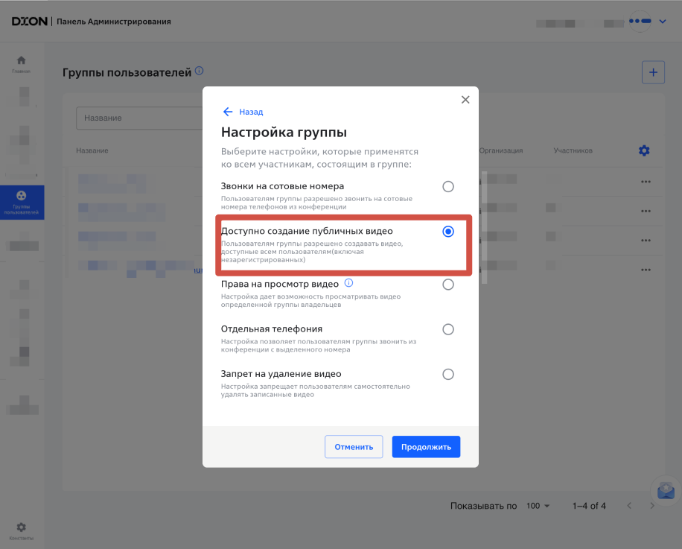This screenshot has width=682, height=549.
Task: Enable Звонки на сотовые номера option
Action: tap(448, 186)
